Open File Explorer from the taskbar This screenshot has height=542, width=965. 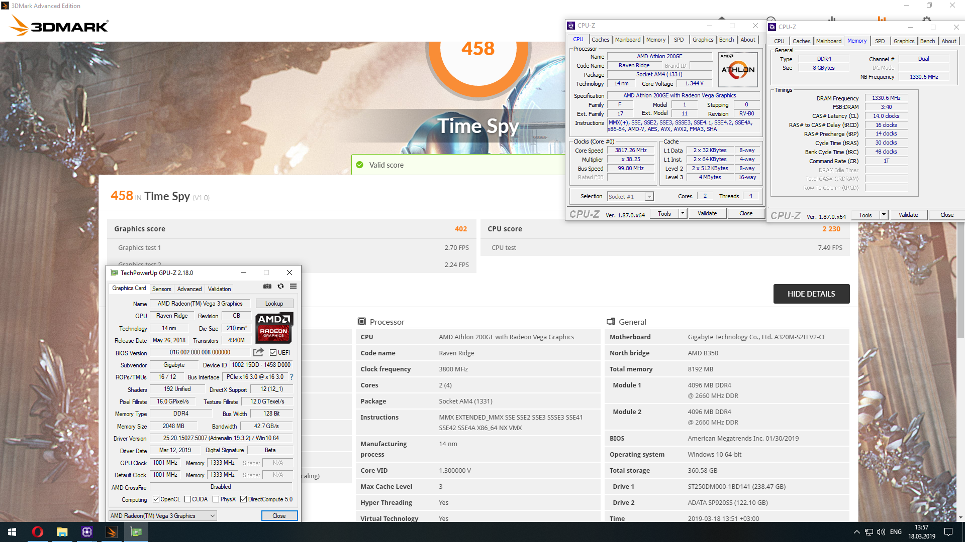[x=62, y=532]
